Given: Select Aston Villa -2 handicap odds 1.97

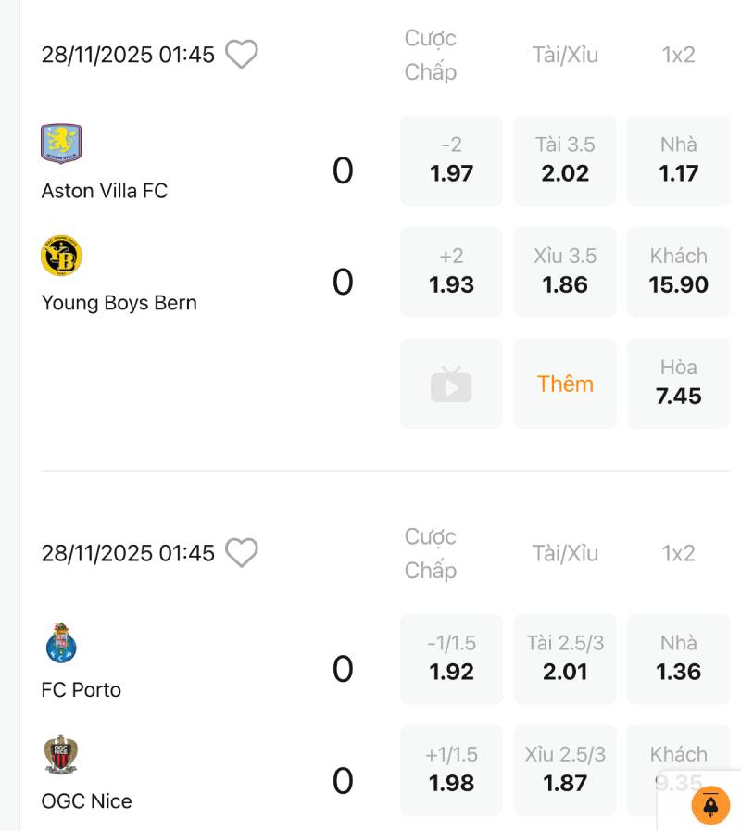Looking at the screenshot, I should pyautogui.click(x=451, y=161).
